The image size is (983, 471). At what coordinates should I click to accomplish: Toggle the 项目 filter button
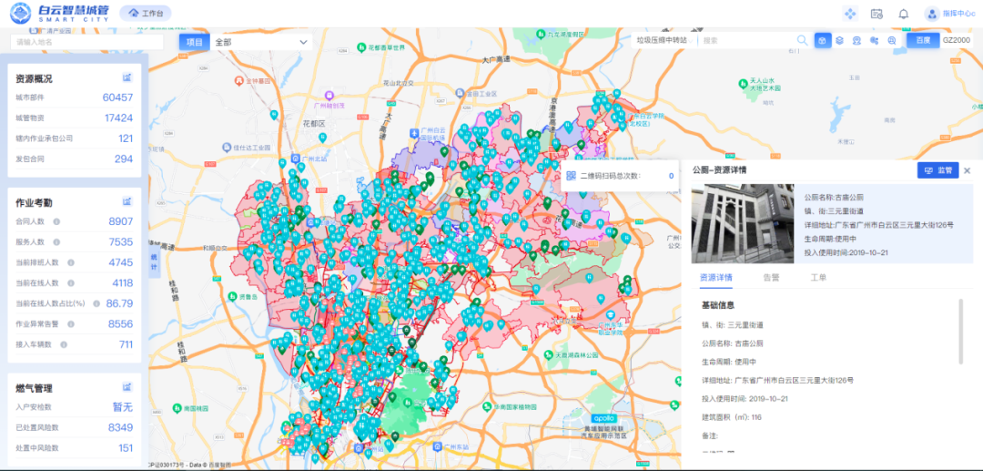pos(195,42)
